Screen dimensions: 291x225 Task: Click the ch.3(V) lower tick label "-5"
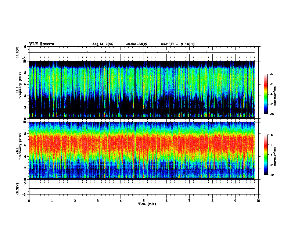point(25,194)
